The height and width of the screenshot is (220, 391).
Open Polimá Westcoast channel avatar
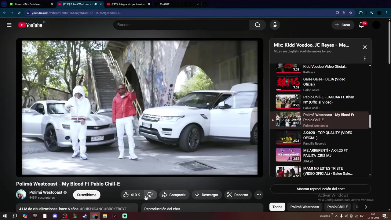coord(21,195)
